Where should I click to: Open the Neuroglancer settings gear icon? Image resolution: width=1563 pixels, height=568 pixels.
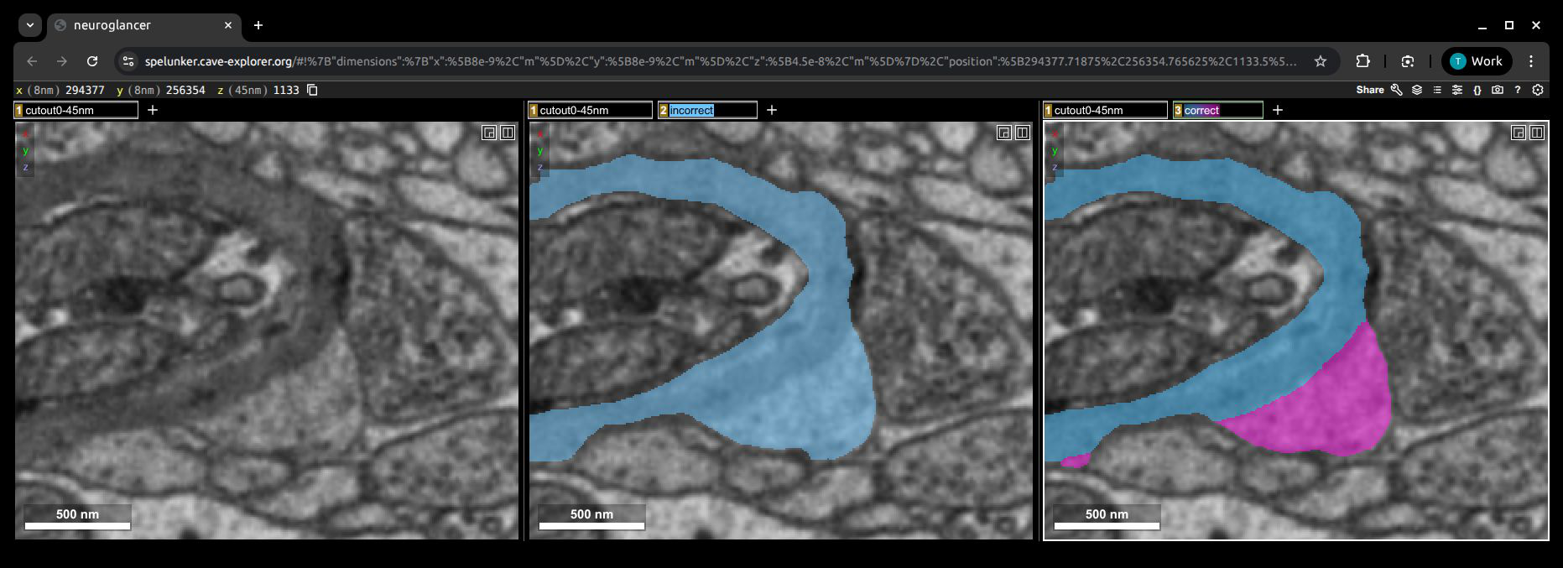pos(1538,90)
